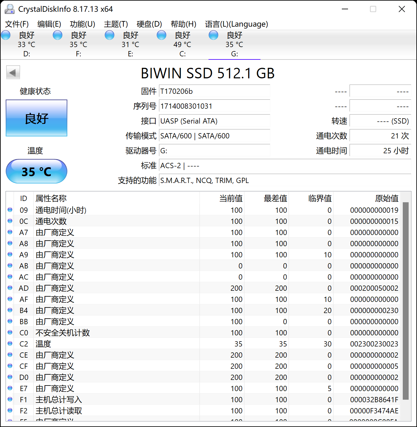Select the 主机总计读取 row name
Viewport: 417px width, 427px height.
click(x=59, y=411)
